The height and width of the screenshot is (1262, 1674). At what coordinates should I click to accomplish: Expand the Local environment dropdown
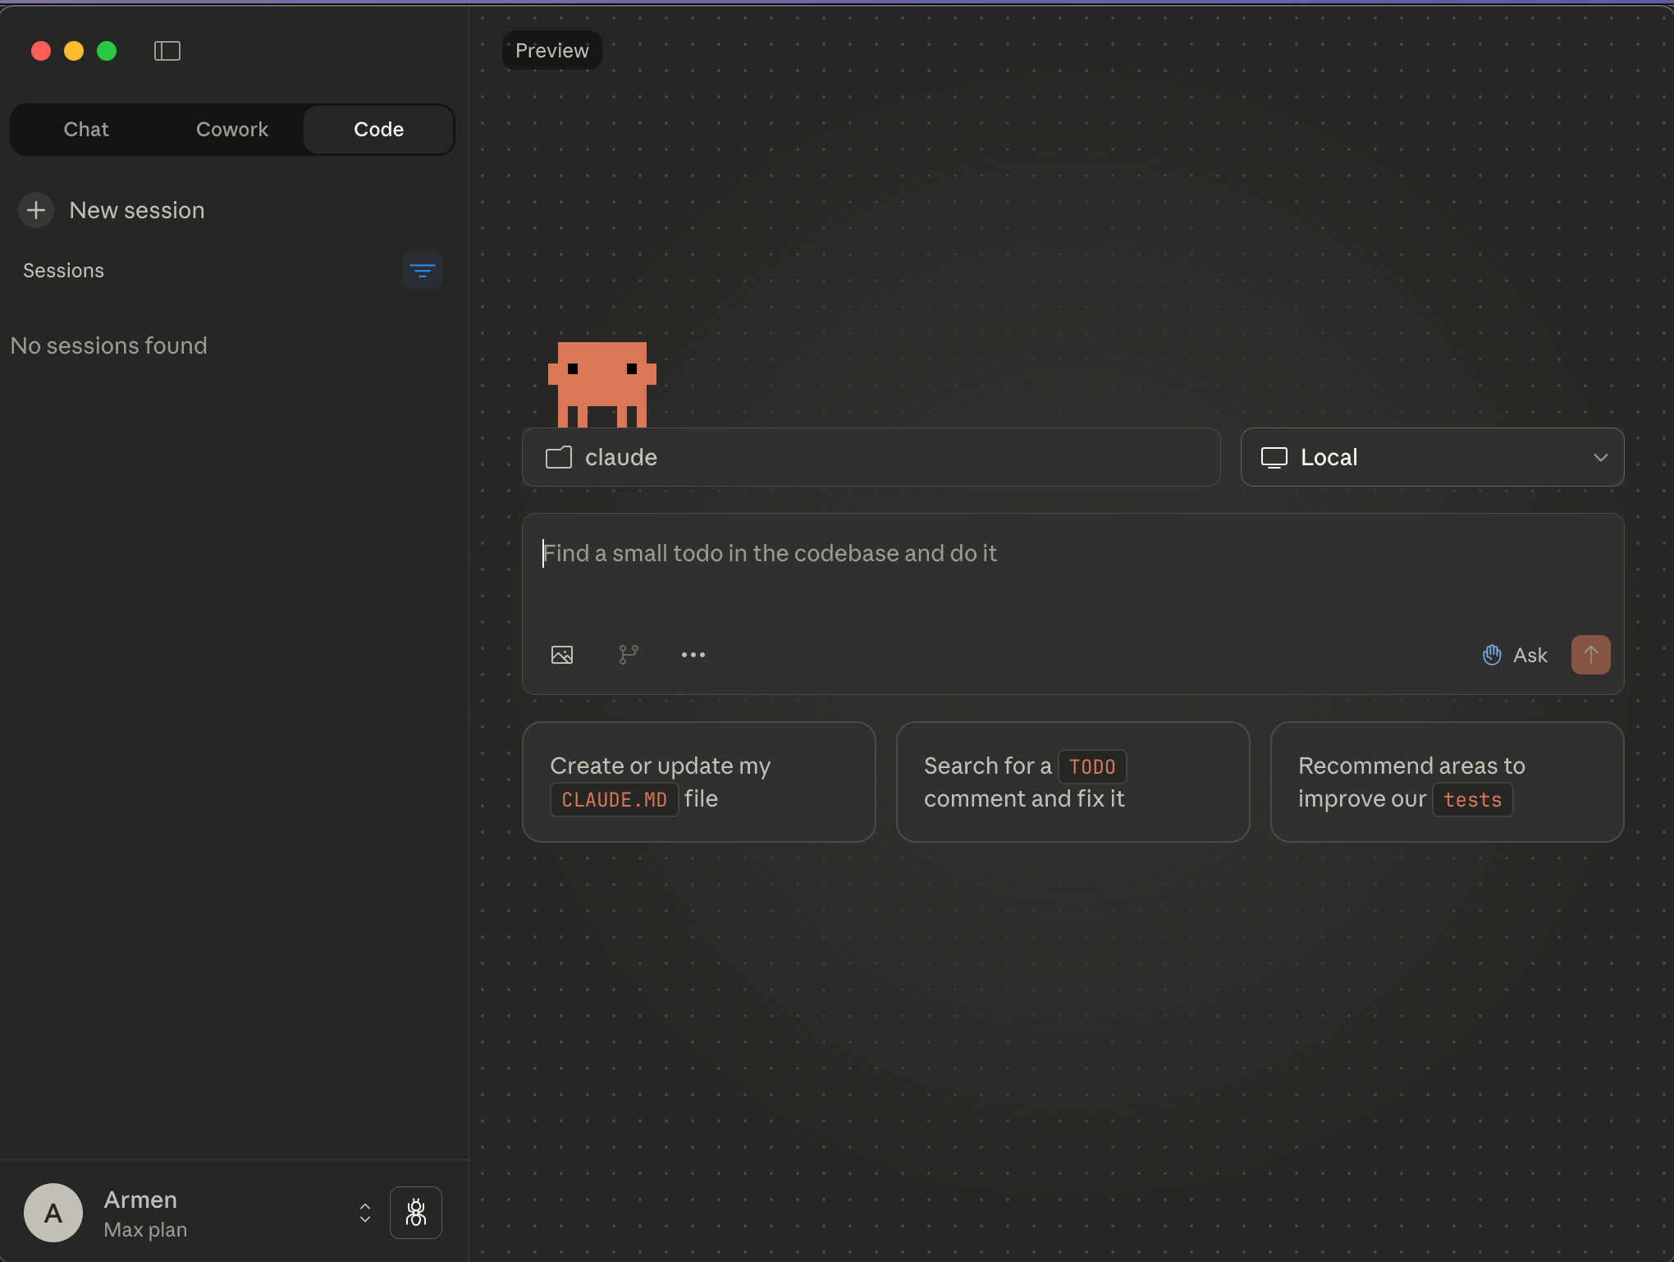[x=1432, y=457]
